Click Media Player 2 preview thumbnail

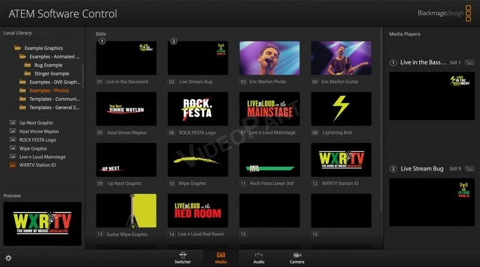(x=431, y=202)
